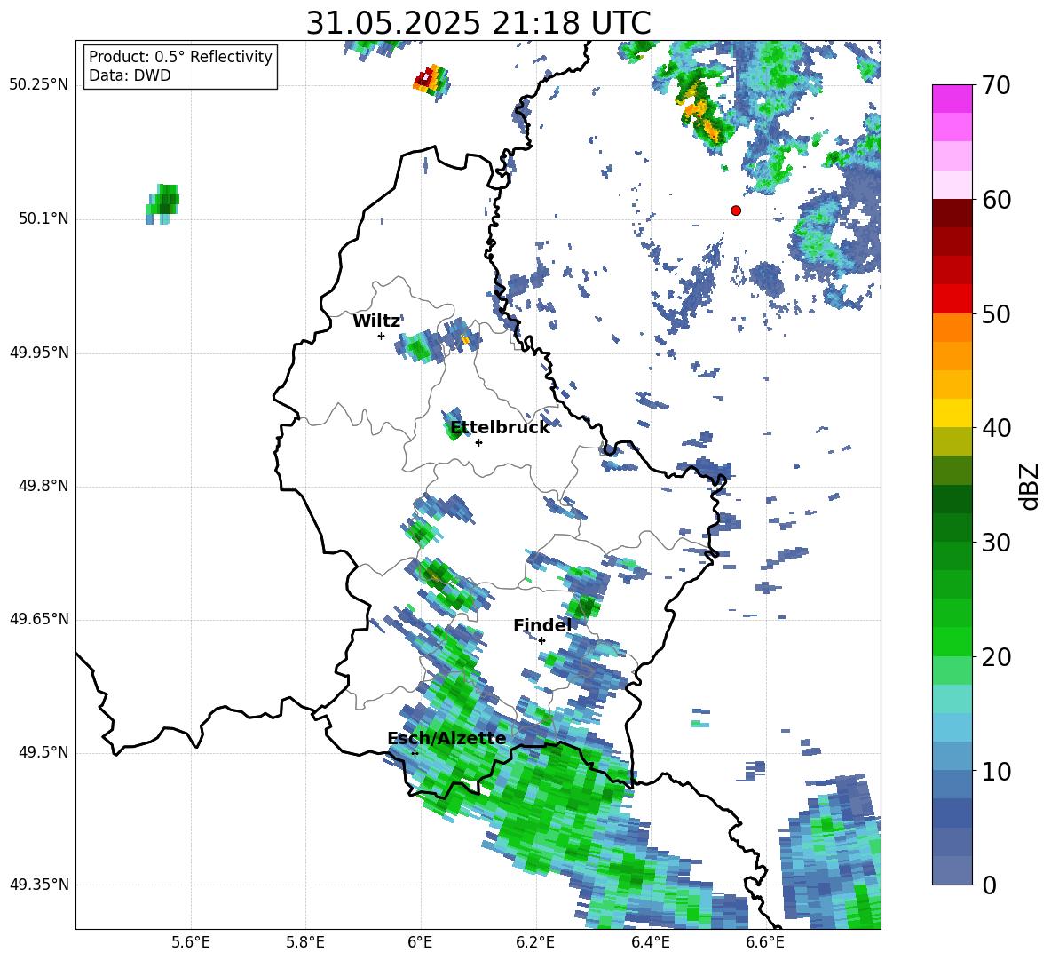1051x960 pixels.
Task: Click the 6°E longitude label
Action: click(x=420, y=943)
